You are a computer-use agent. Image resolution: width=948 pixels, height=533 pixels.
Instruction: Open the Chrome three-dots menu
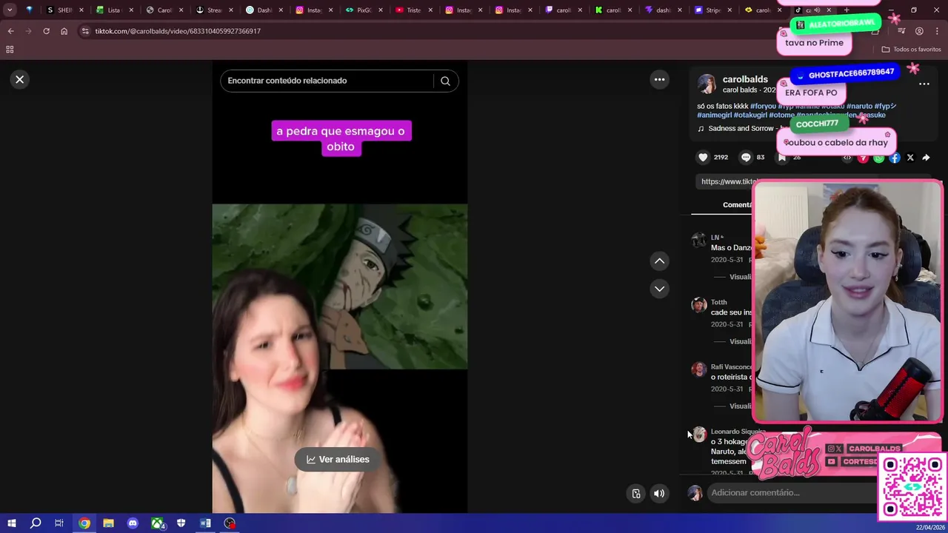(936, 31)
